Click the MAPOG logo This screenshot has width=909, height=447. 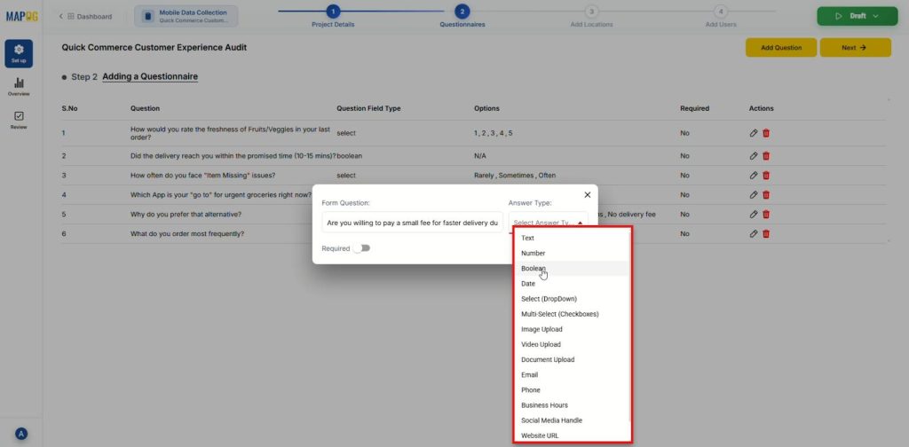point(21,16)
